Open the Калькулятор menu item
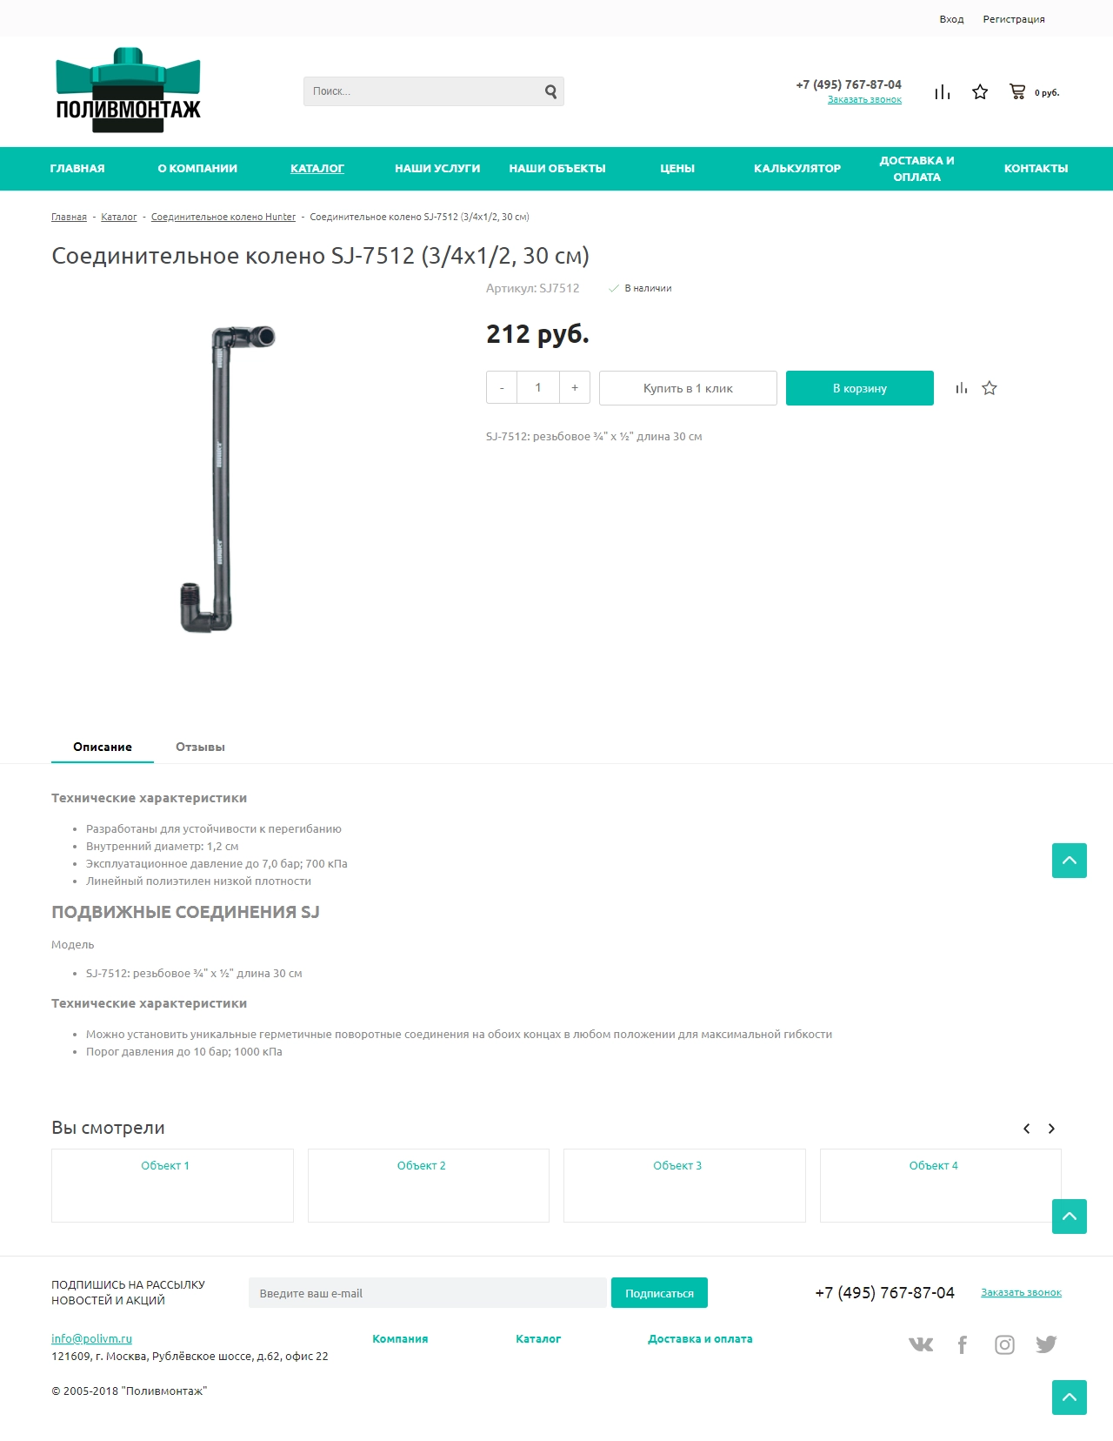 (797, 169)
